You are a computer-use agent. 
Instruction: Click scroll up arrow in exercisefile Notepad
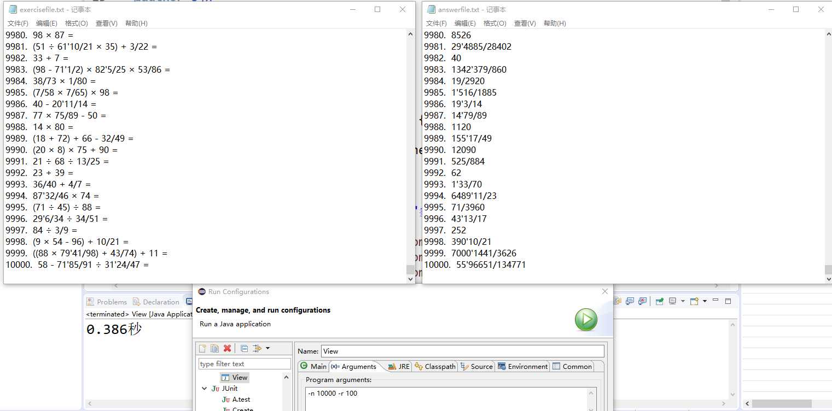[x=411, y=34]
